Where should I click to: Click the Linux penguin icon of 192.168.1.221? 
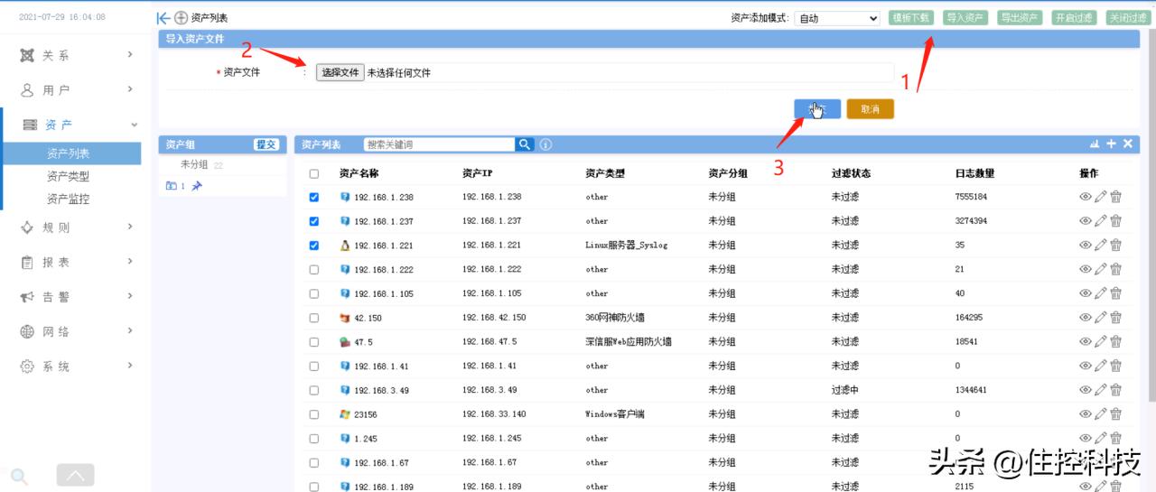[x=344, y=246]
